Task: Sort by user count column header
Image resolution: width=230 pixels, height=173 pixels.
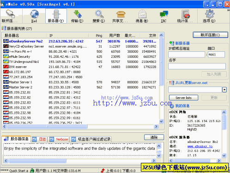Action: (x=113, y=36)
